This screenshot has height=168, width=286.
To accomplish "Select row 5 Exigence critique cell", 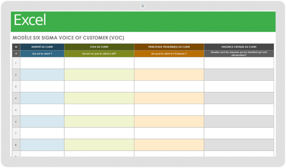I will (239, 110).
